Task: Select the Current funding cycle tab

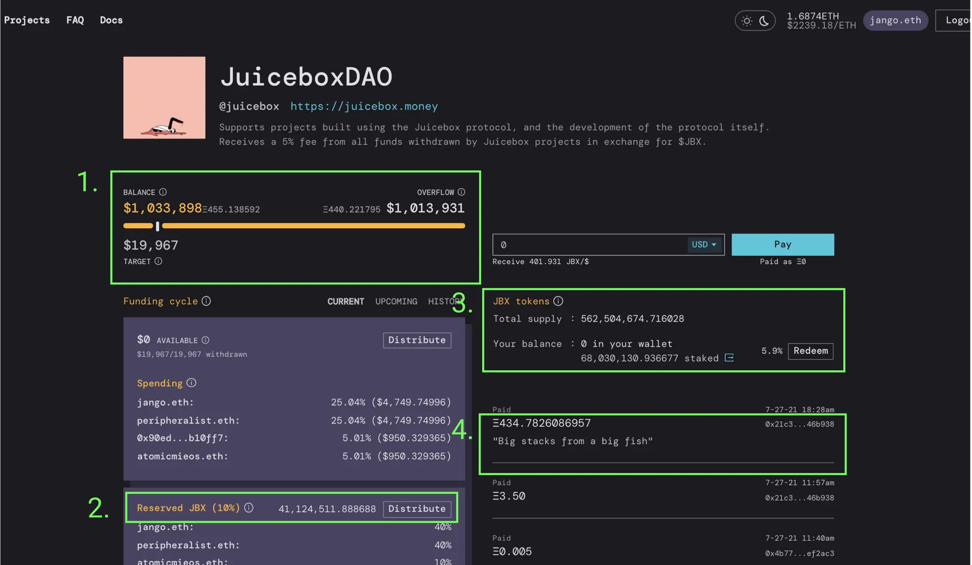Action: (346, 301)
